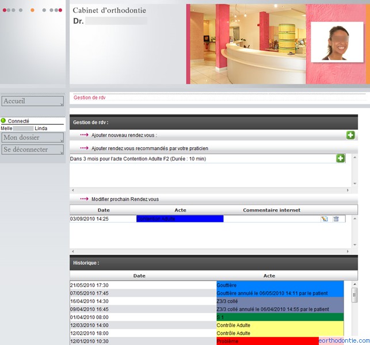
Task: Click the green Connecté status indicator
Action: (3, 121)
